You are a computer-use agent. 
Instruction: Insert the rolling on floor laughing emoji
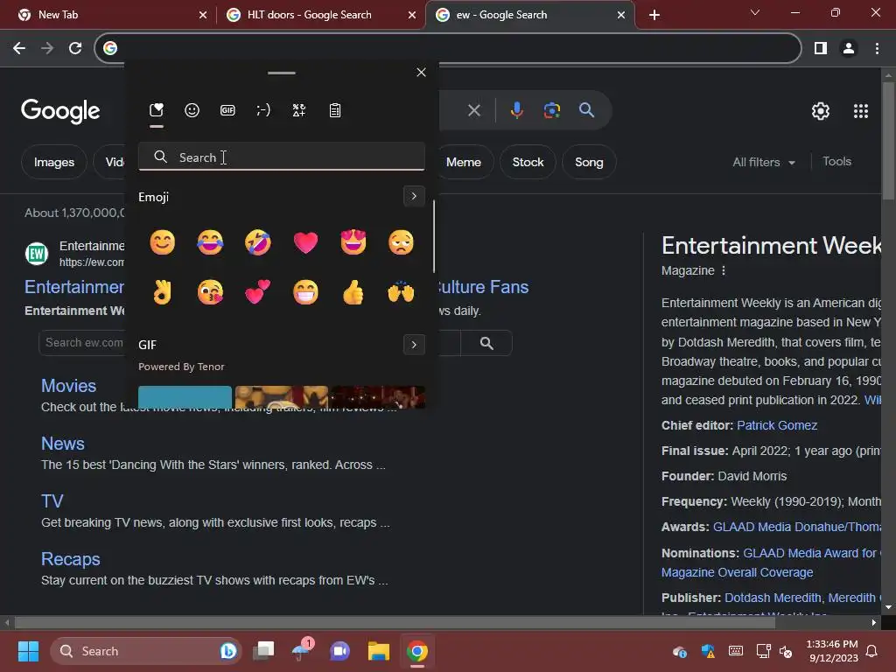[258, 242]
